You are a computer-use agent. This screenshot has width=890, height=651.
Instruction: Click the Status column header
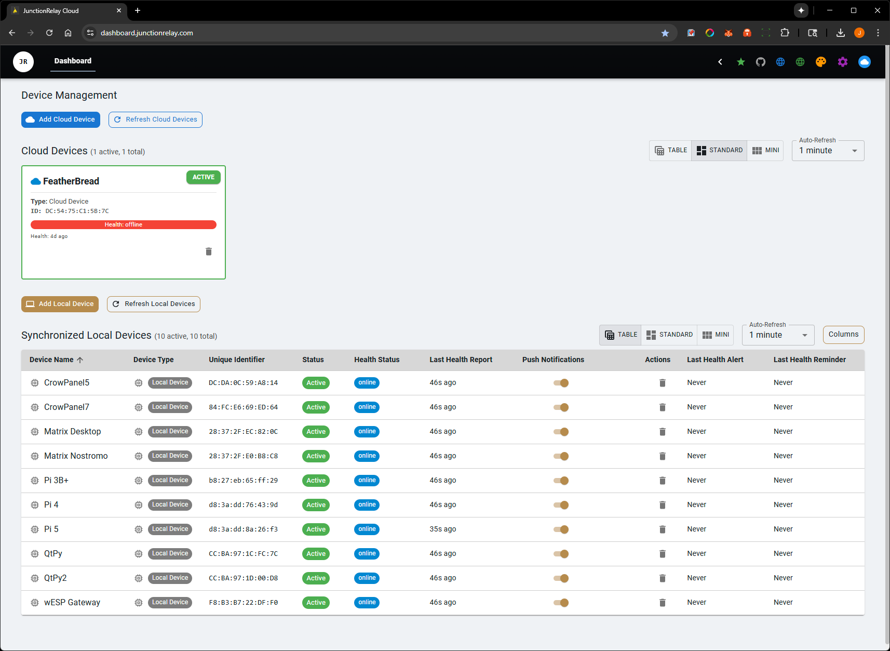[313, 360]
